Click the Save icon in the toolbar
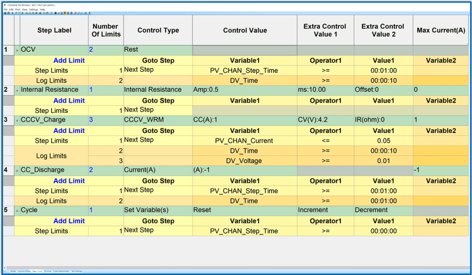472x275 pixels. tap(5, 13)
